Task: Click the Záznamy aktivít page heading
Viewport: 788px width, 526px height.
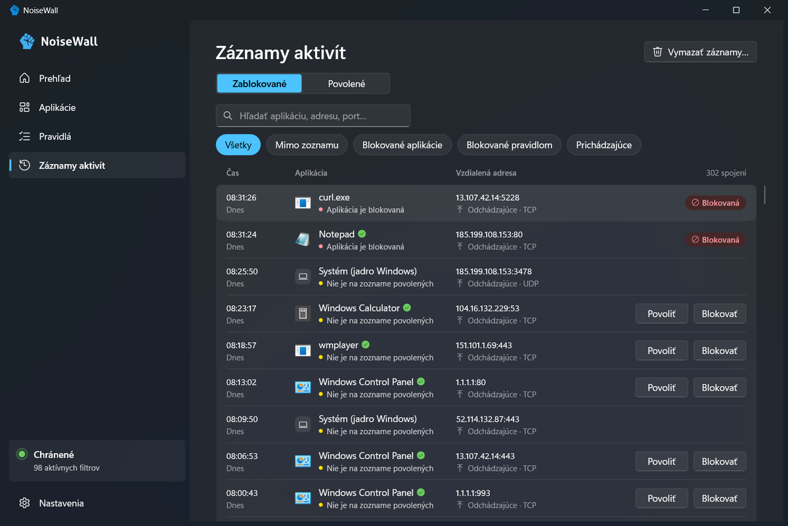Action: pyautogui.click(x=281, y=53)
